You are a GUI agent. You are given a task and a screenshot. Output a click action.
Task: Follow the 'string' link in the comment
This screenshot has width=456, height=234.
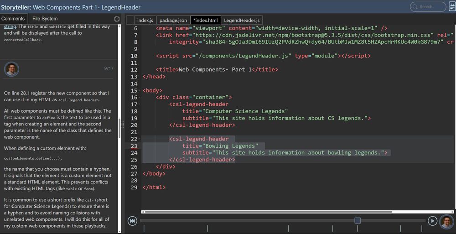click(x=10, y=26)
